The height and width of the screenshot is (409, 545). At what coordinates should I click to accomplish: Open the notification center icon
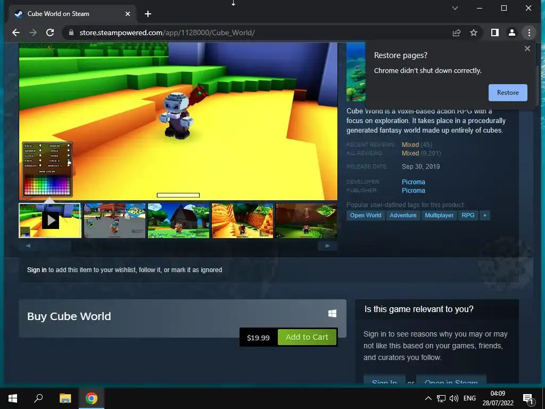[x=528, y=398]
